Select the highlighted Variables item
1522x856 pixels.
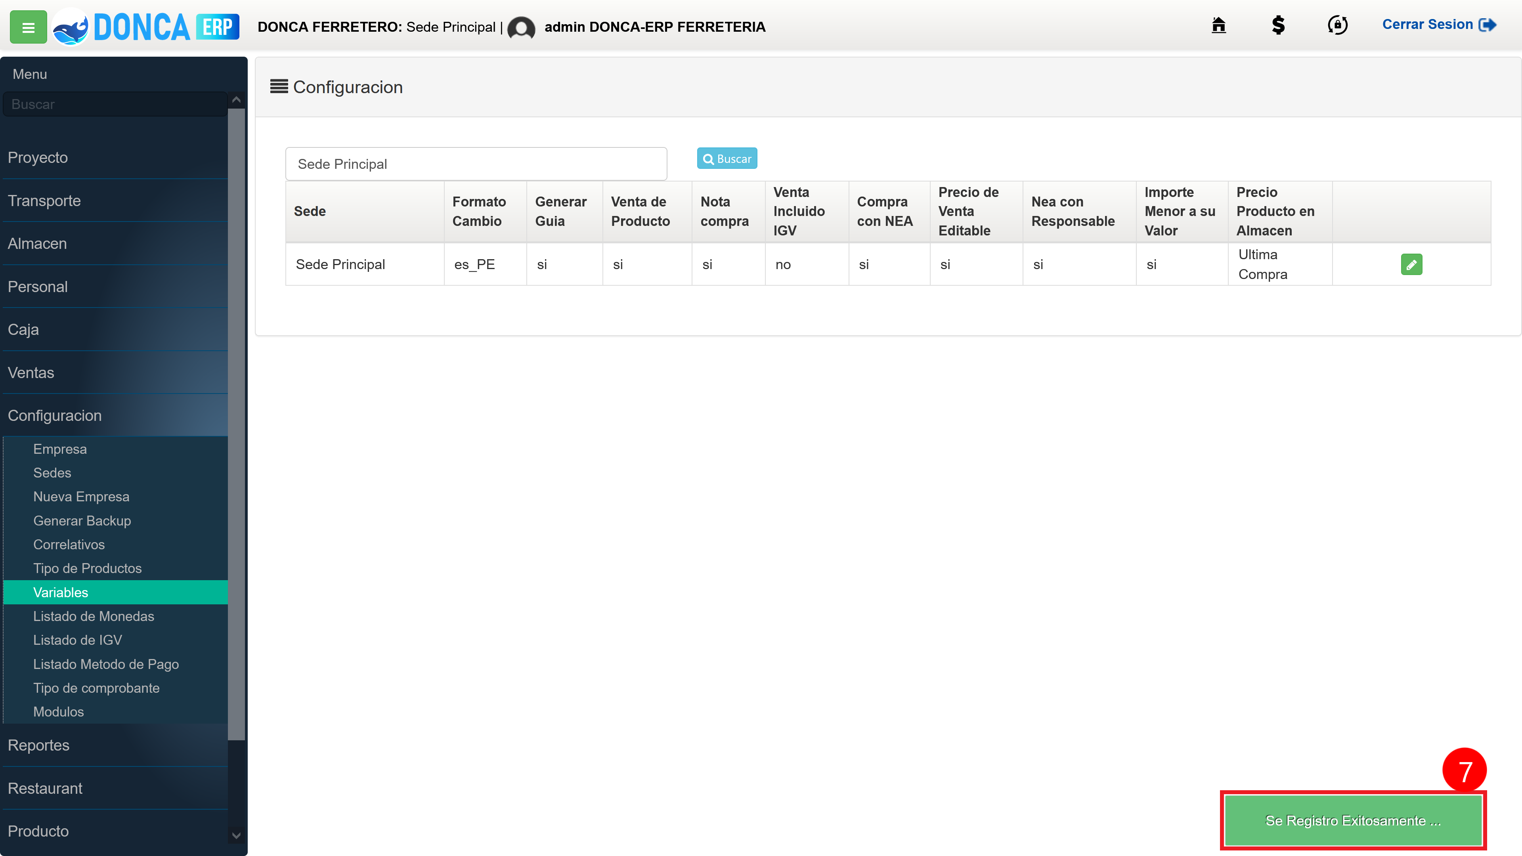click(115, 592)
